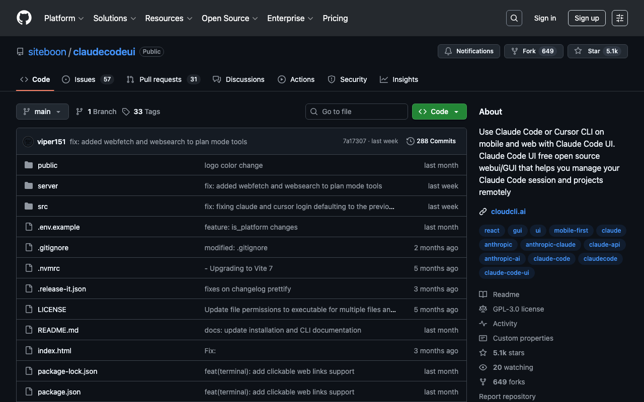This screenshot has height=402, width=644.
Task: Click the Sign up button
Action: pyautogui.click(x=587, y=18)
